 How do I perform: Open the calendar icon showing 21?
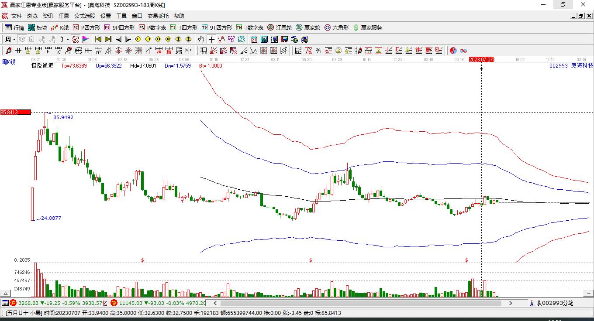pos(254,39)
